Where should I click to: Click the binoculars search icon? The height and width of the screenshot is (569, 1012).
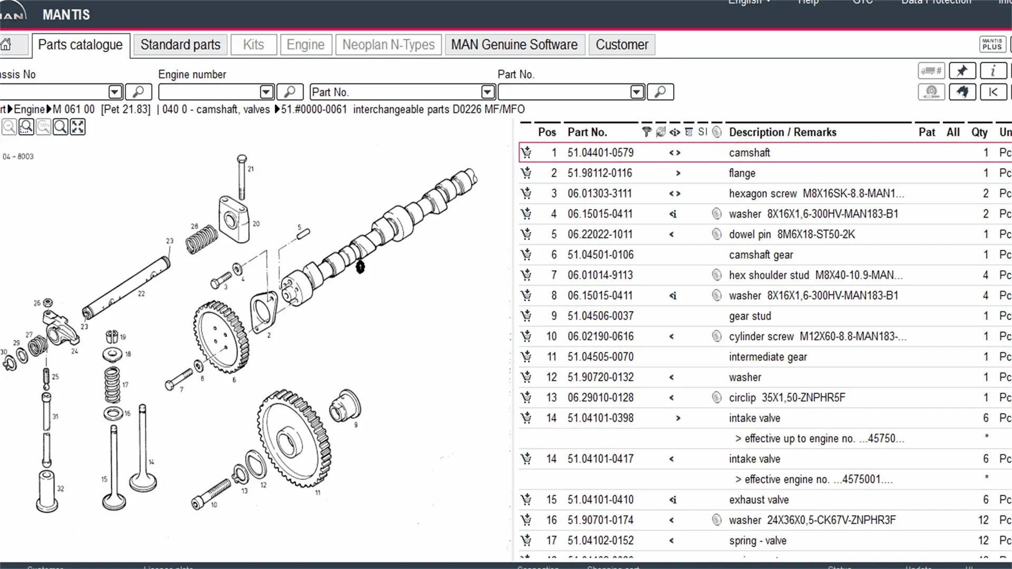pos(962,92)
